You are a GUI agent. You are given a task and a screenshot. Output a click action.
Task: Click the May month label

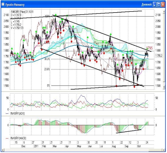tap(79, 146)
